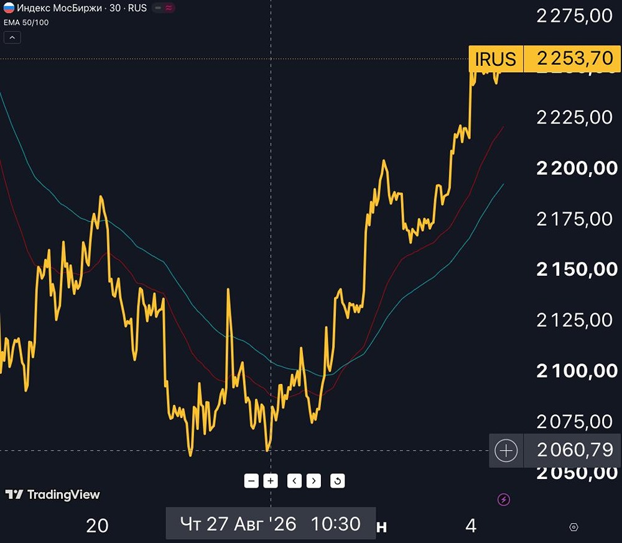
Task: Open the TradingView logo link
Action: [x=52, y=495]
